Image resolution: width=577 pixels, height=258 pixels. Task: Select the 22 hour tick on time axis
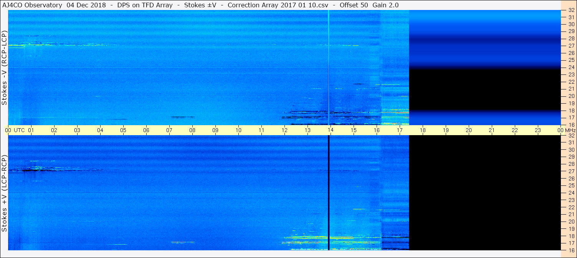[515, 130]
